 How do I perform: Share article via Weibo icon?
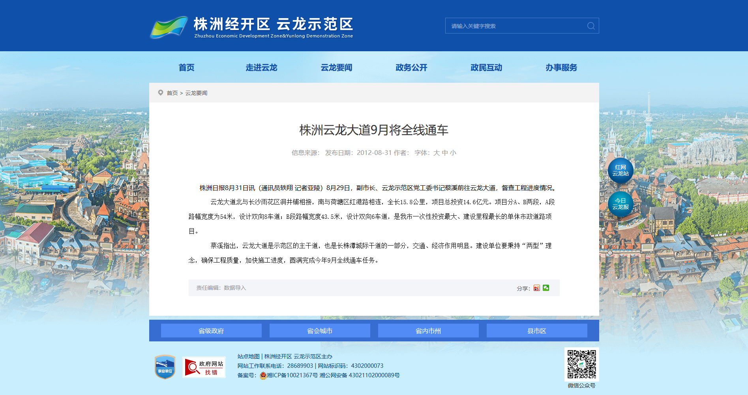[536, 288]
